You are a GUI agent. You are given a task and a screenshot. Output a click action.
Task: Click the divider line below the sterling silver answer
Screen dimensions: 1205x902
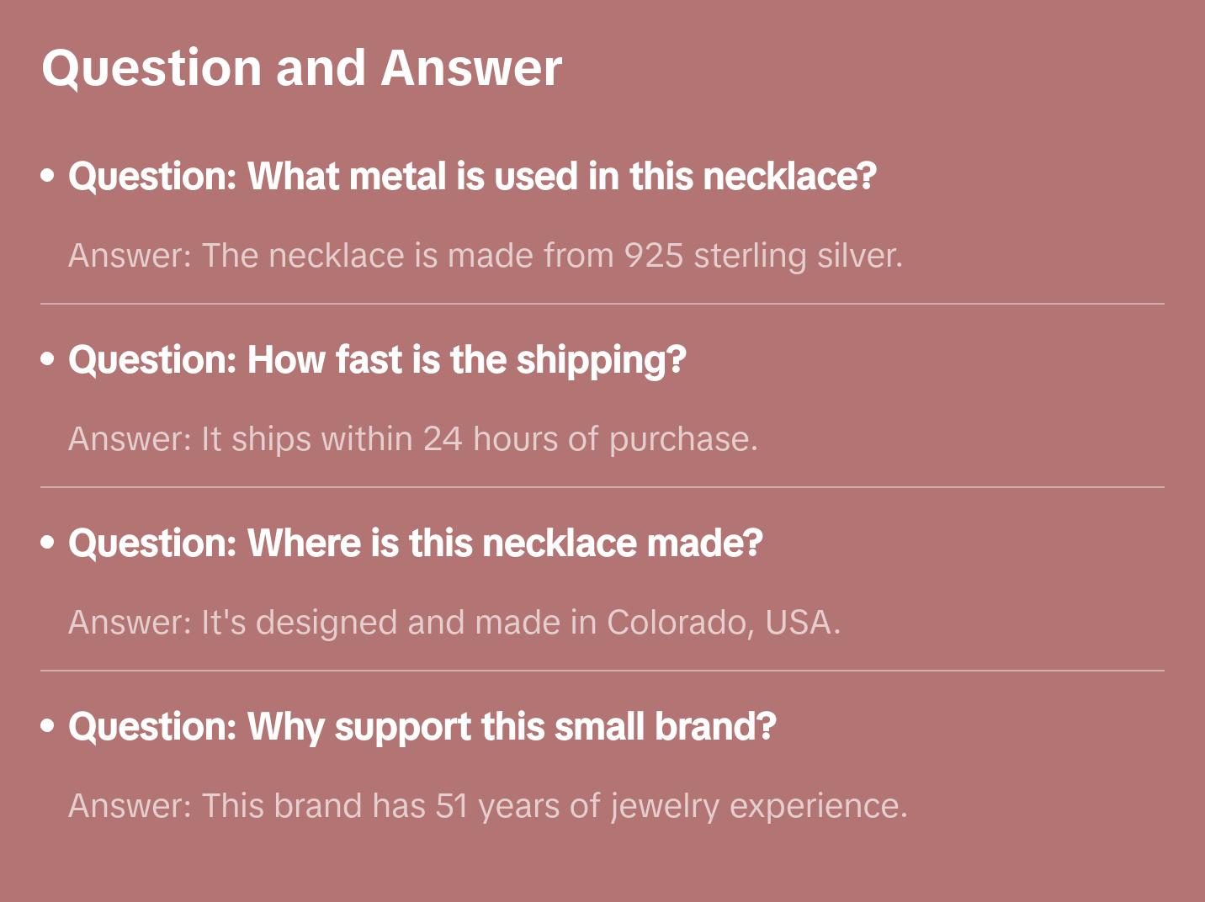[x=602, y=304]
